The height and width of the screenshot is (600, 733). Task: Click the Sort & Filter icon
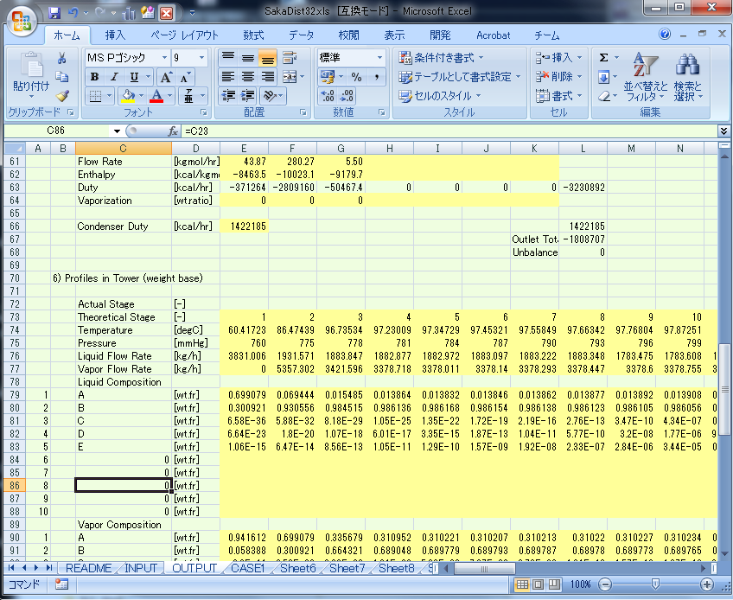coord(646,66)
